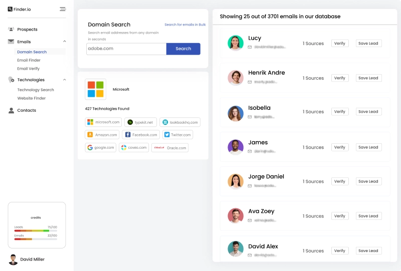The height and width of the screenshot is (271, 401).
Task: Click the mail icon under Jorge Daniel
Action: pos(250,186)
